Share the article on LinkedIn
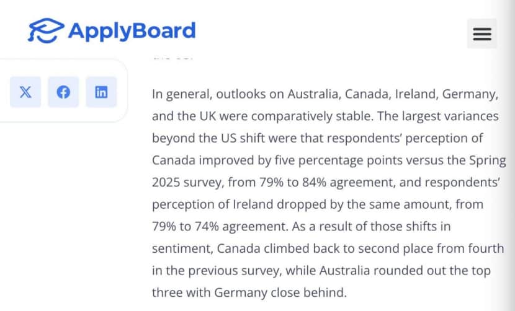The height and width of the screenshot is (311, 515). click(x=101, y=92)
